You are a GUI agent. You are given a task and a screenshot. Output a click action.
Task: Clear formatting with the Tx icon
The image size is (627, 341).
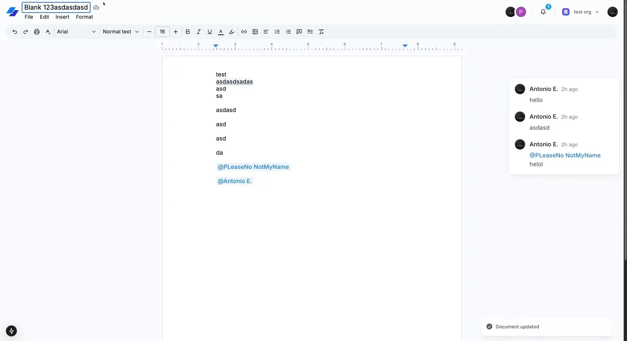pos(321,32)
